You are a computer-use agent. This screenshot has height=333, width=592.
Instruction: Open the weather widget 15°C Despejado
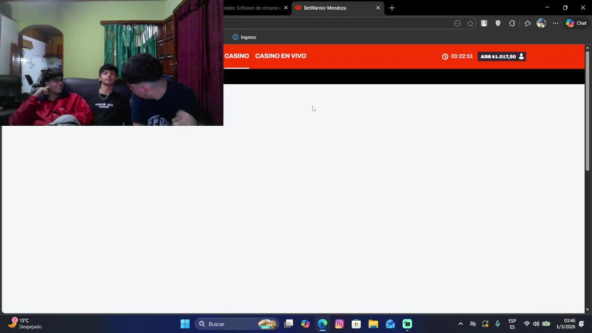coord(25,324)
